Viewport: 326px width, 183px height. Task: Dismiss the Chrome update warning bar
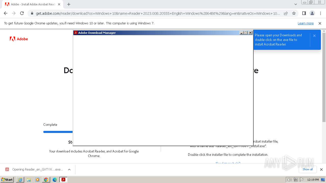[320, 23]
